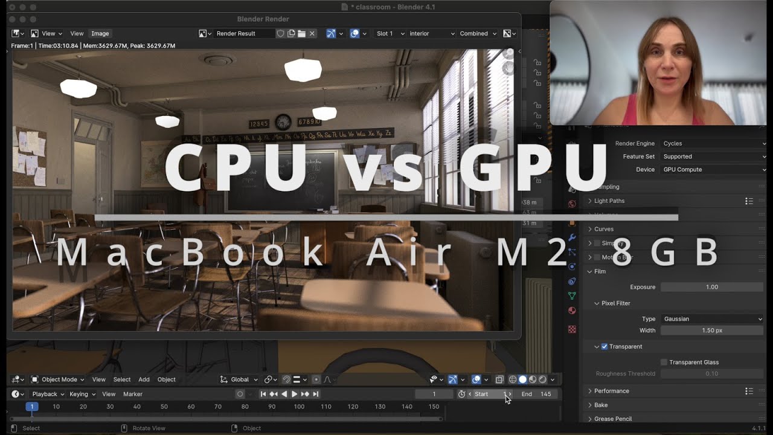This screenshot has width=773, height=435.
Task: Switch to solid viewport shading
Action: click(x=522, y=379)
